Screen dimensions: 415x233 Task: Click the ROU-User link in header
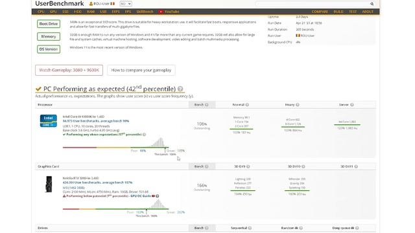point(102,4)
